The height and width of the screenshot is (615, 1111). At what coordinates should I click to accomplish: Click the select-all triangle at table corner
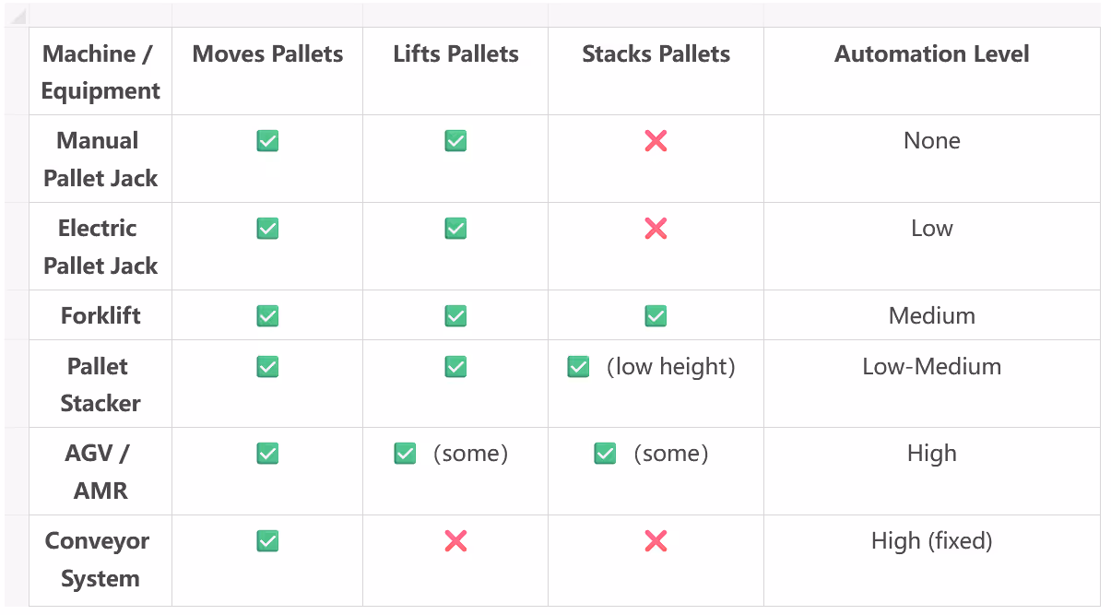(18, 16)
